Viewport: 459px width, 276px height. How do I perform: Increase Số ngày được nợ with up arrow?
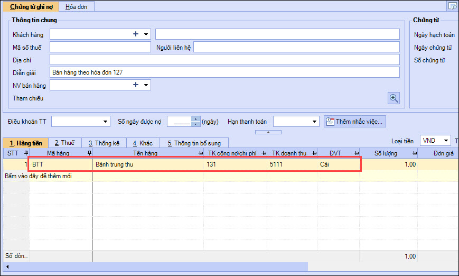tap(196, 119)
